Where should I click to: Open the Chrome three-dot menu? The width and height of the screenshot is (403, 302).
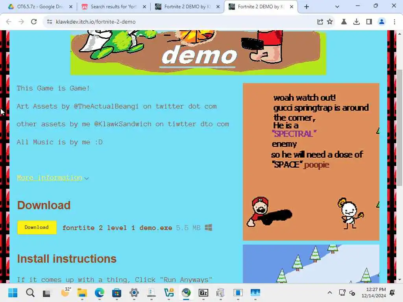coord(394,22)
